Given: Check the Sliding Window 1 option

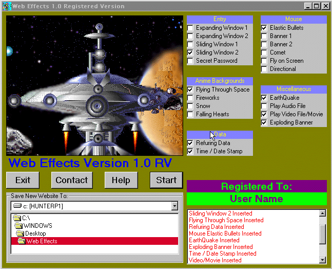Looking at the screenshot, I should click(x=190, y=44).
